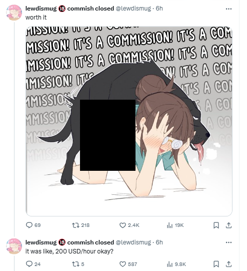Bookmark the second tweet

(216, 264)
